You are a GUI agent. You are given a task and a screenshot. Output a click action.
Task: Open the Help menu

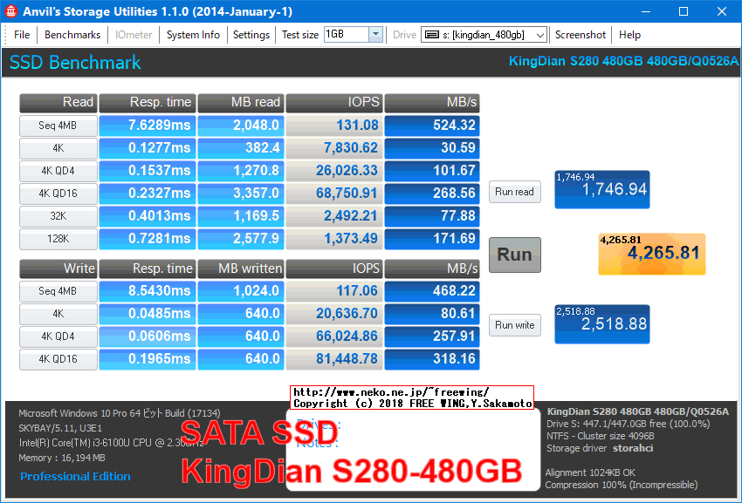click(x=629, y=35)
